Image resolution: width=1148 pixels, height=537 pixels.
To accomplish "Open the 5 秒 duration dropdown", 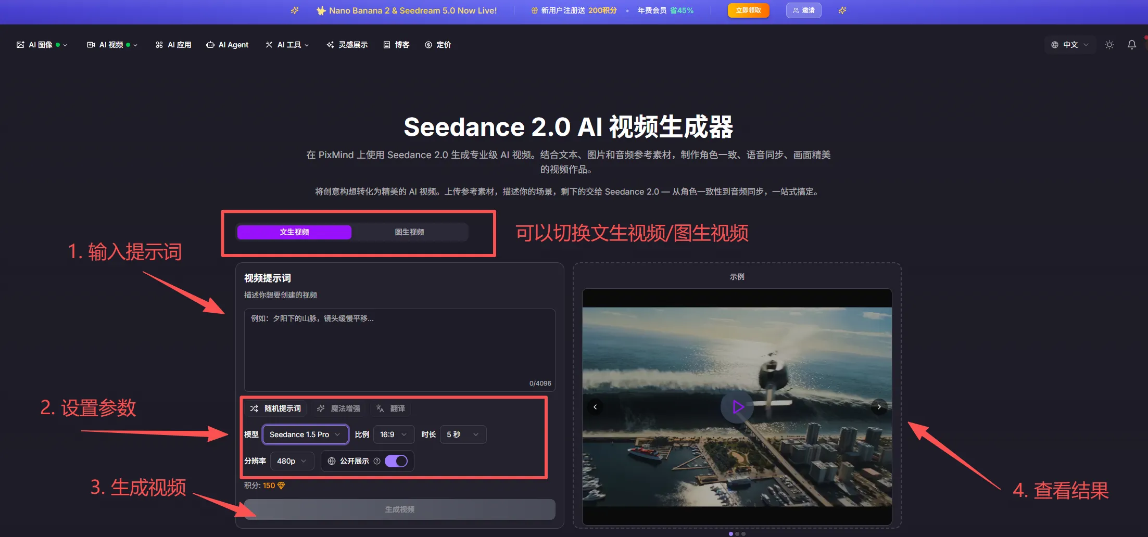I will click(x=463, y=434).
